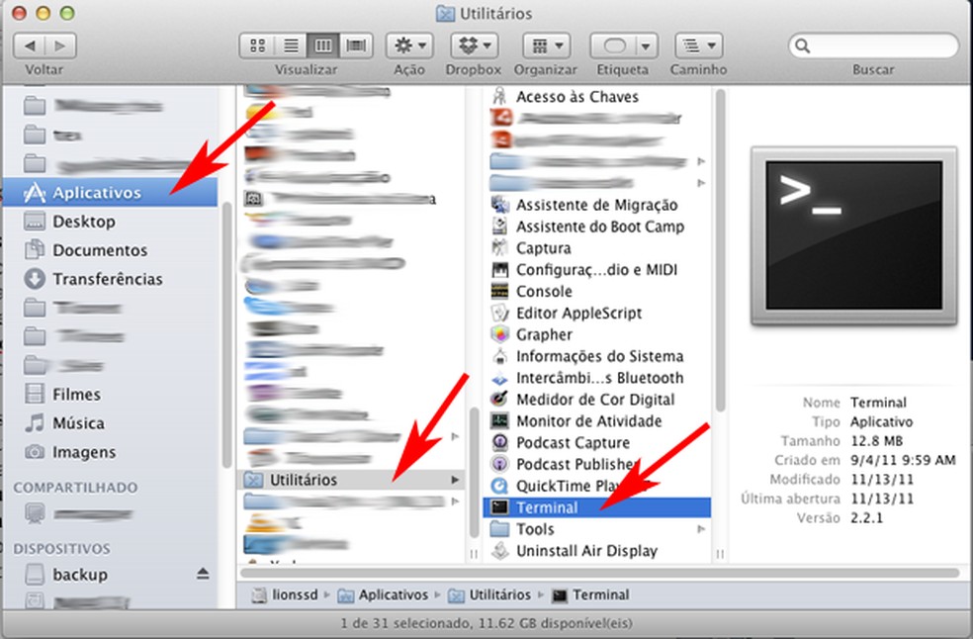This screenshot has width=973, height=639.
Task: Switch to list view mode
Action: coord(291,46)
